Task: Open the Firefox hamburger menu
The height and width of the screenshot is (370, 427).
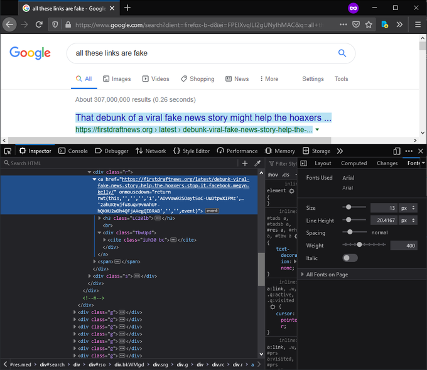Action: [418, 24]
